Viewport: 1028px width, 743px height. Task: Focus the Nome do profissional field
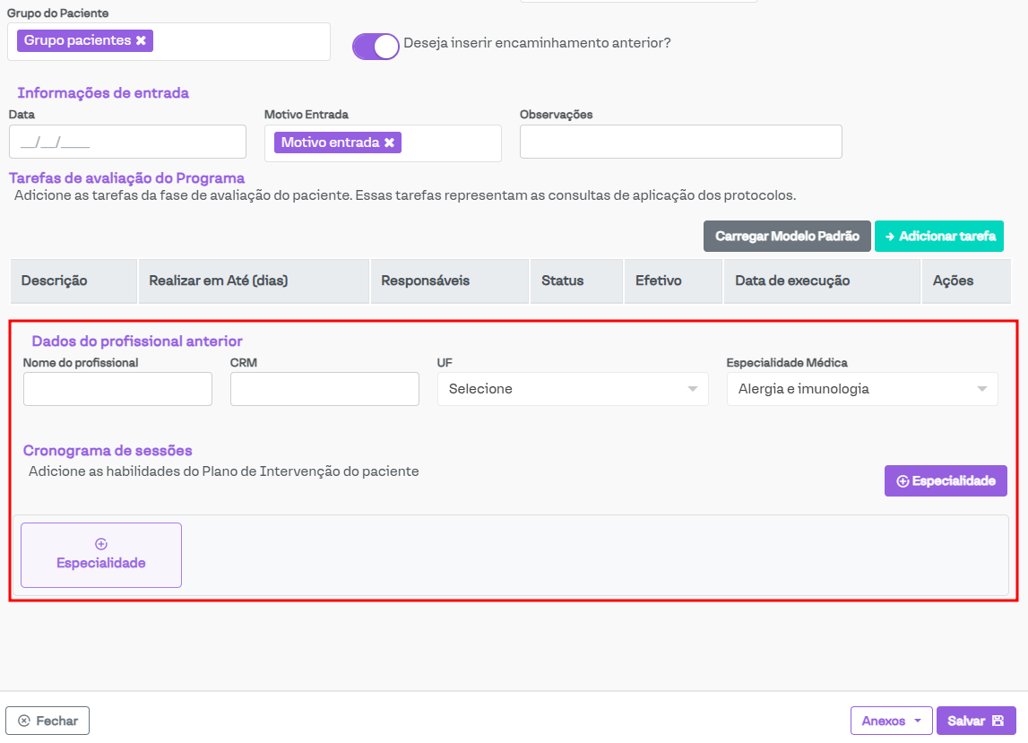(117, 389)
